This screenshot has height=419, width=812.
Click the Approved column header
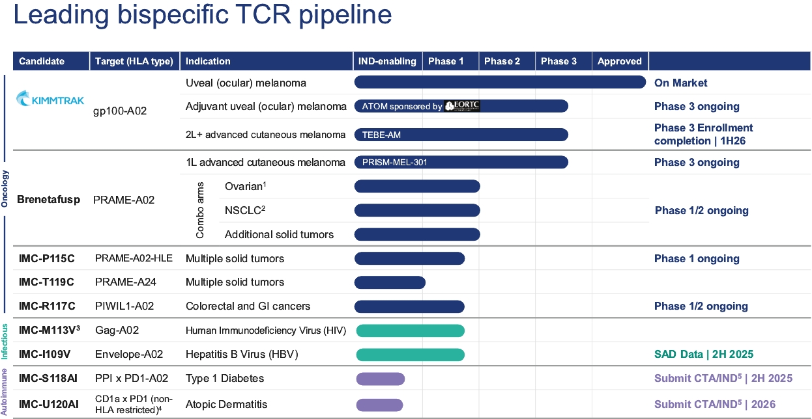click(619, 61)
